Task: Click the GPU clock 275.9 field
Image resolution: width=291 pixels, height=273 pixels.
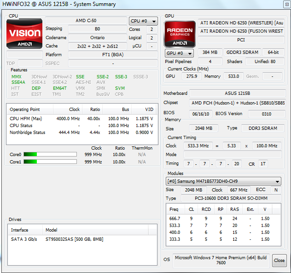Action: click(x=192, y=76)
